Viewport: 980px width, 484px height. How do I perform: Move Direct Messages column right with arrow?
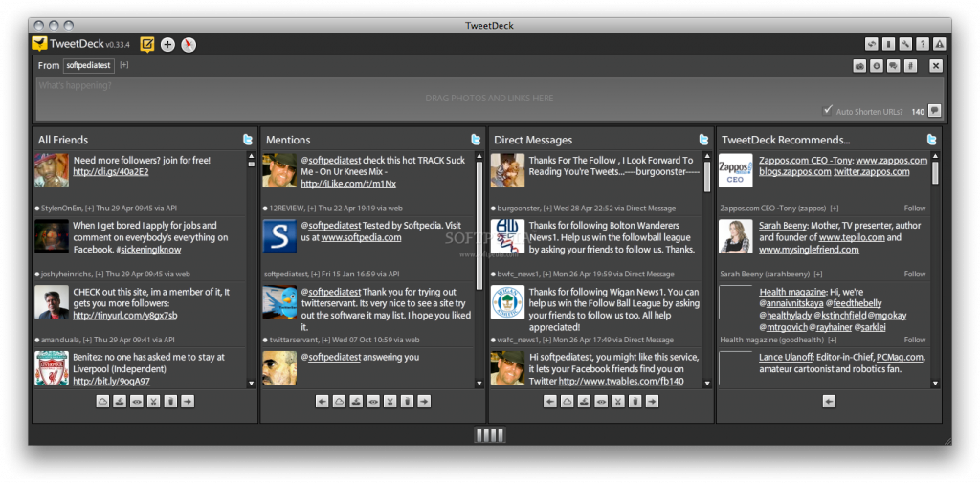coord(652,402)
